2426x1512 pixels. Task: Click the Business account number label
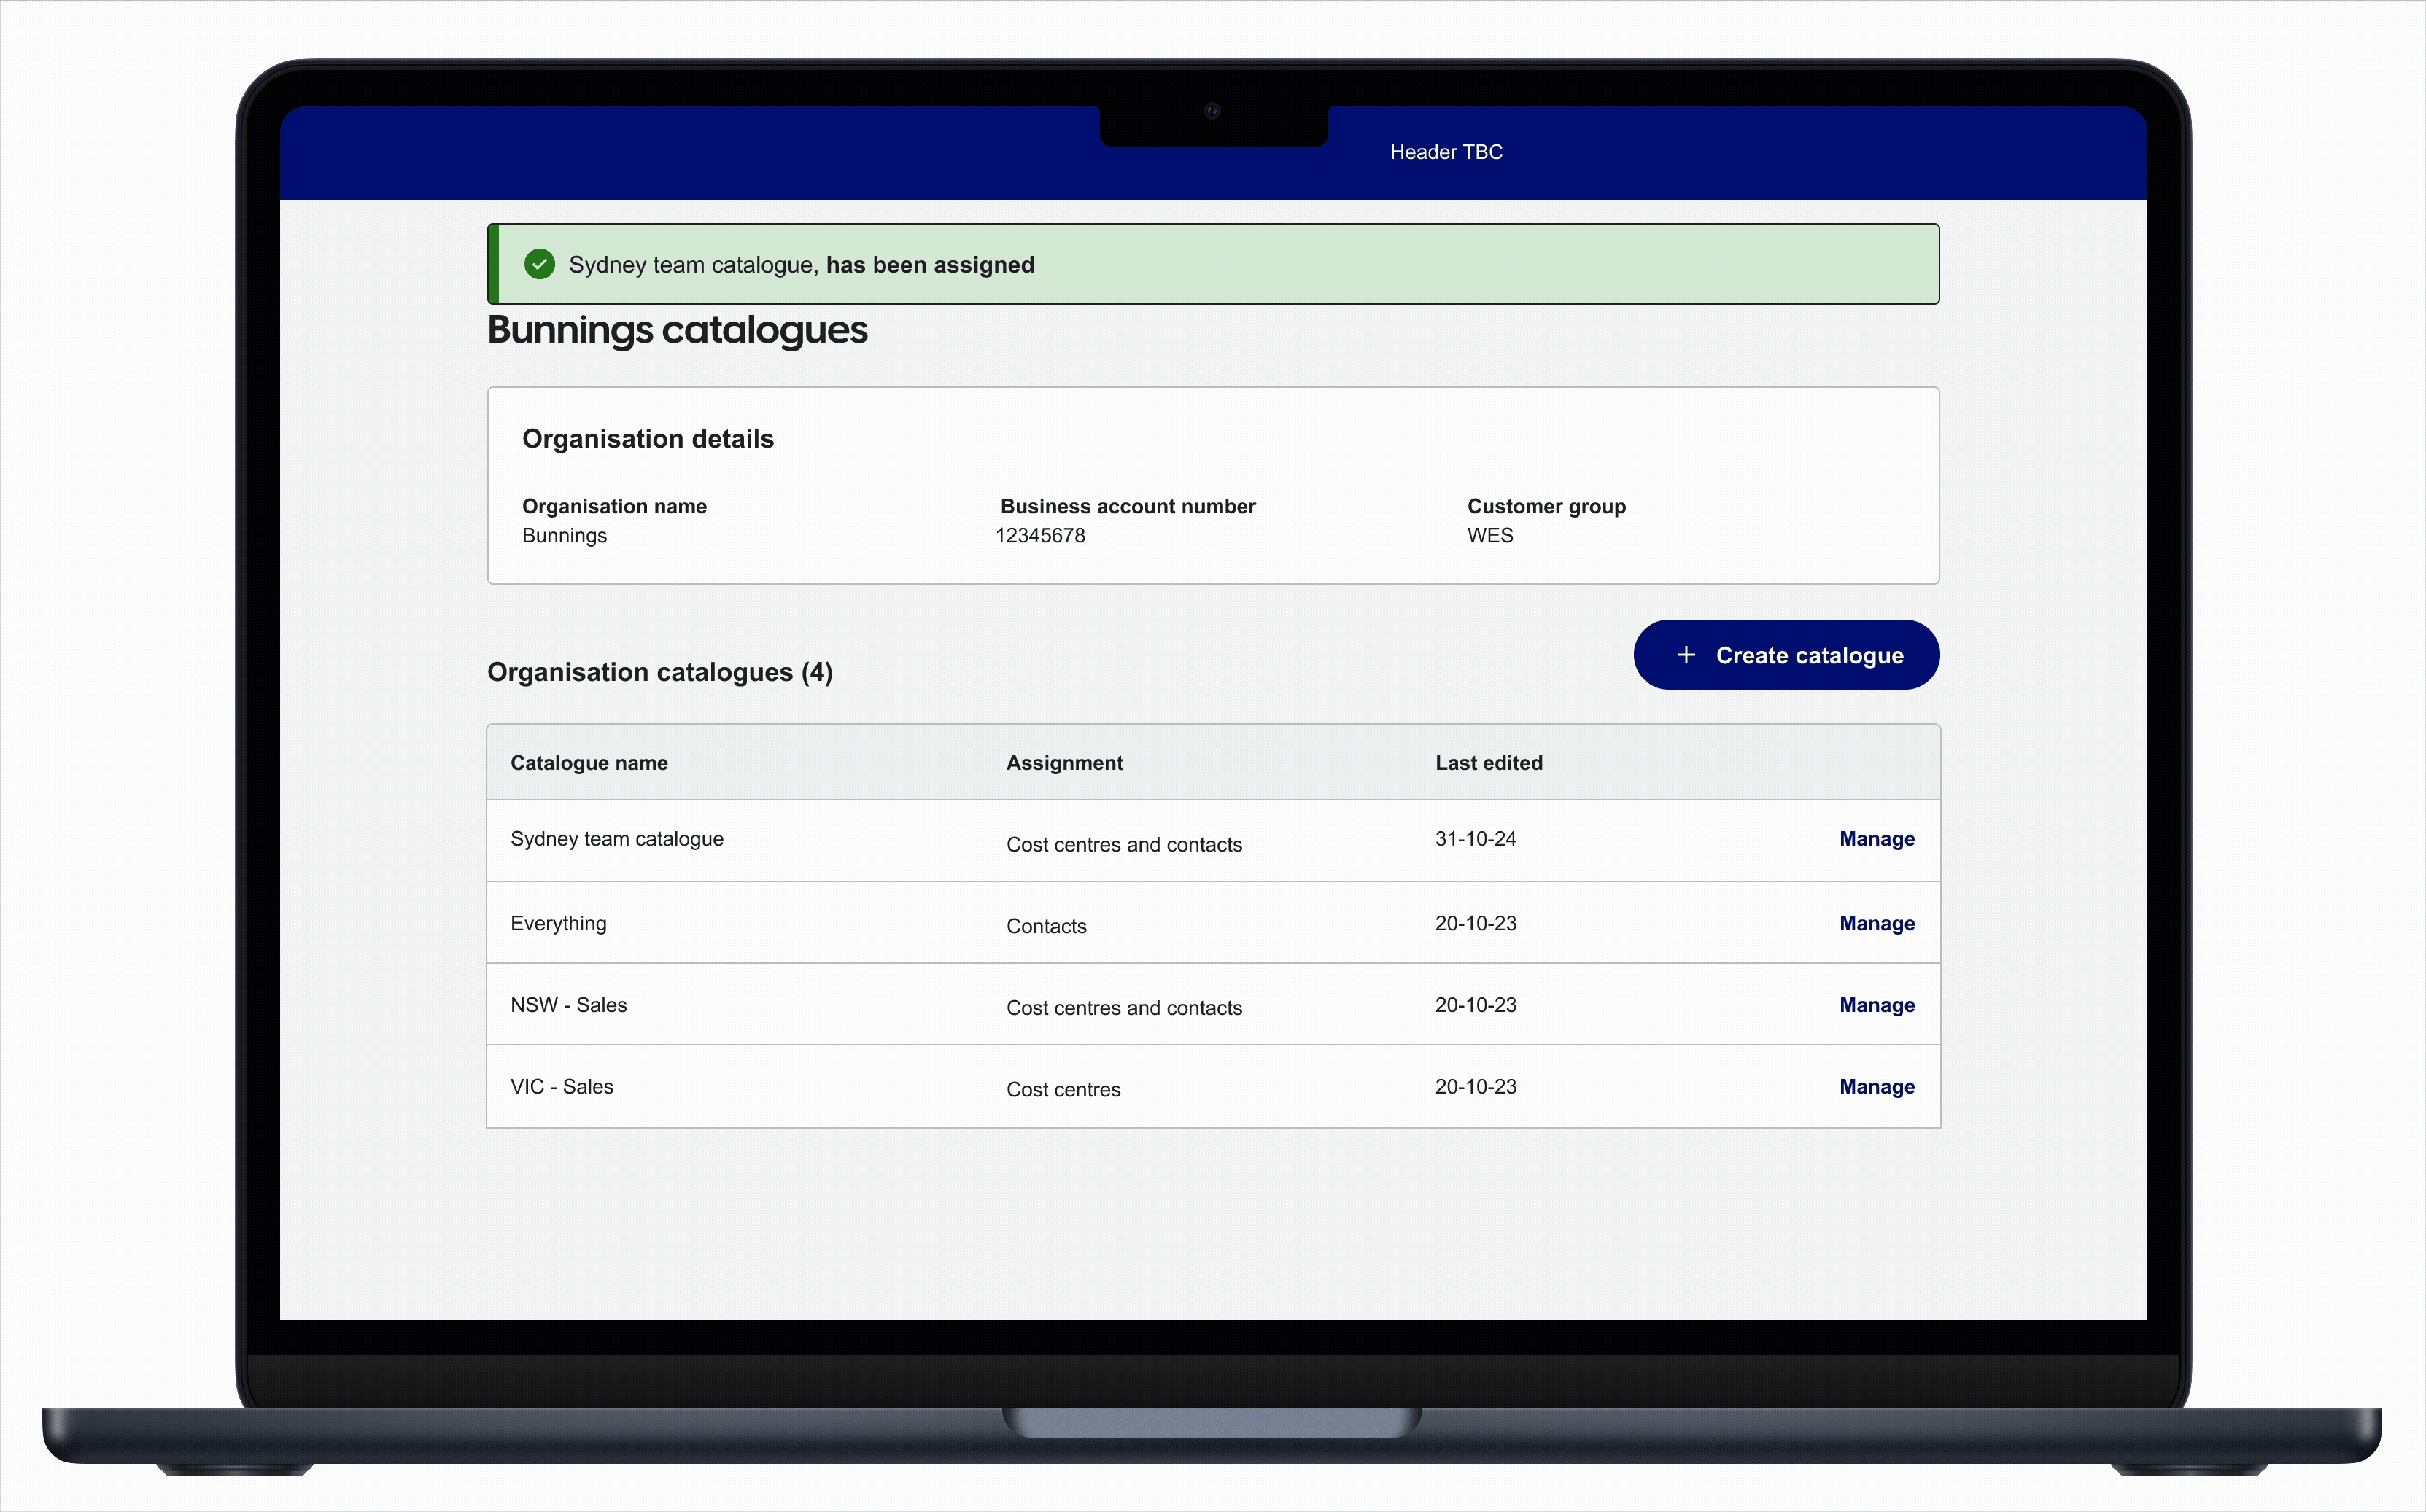pos(1128,507)
